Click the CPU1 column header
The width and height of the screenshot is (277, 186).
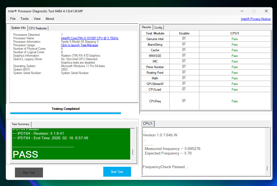click(235, 33)
